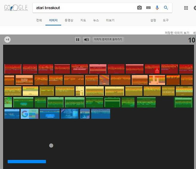This screenshot has width=196, height=169.
Task: Click the ×4 lives indicator
Action: [7, 39]
